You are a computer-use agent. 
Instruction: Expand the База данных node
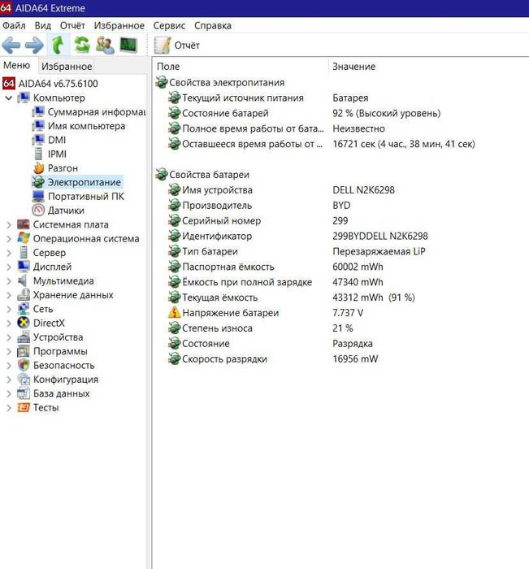pyautogui.click(x=9, y=393)
